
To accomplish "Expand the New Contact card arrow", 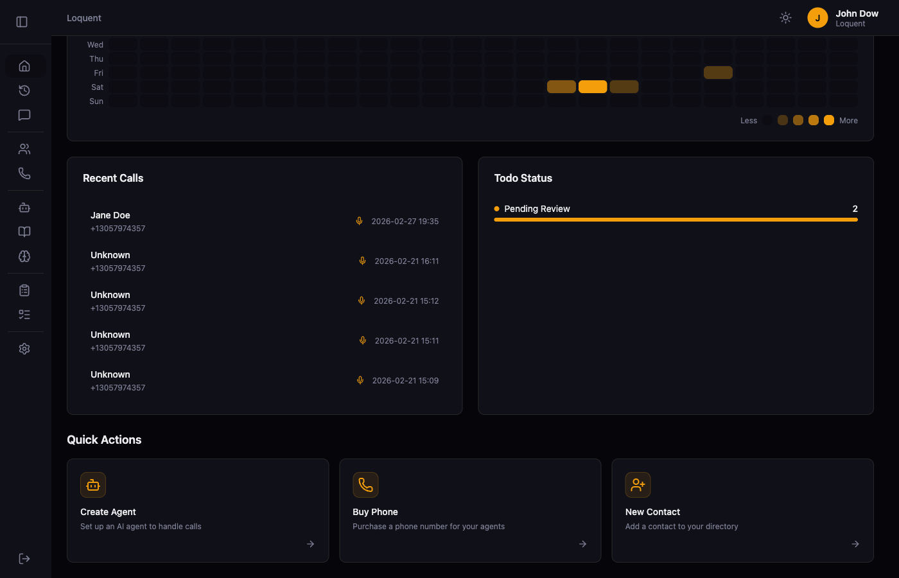I will pyautogui.click(x=855, y=544).
